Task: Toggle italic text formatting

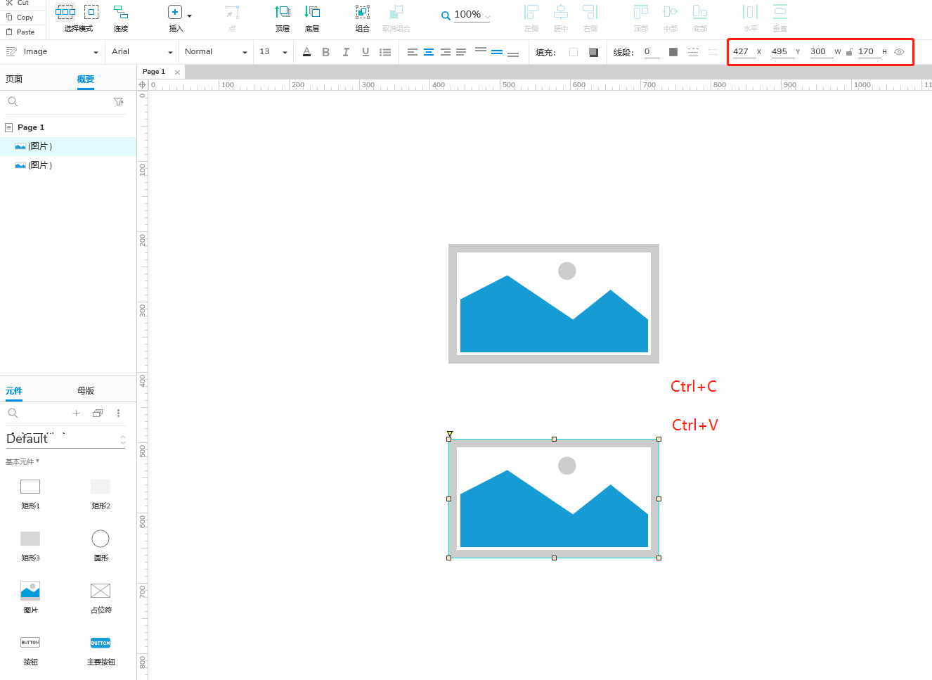Action: coord(346,52)
